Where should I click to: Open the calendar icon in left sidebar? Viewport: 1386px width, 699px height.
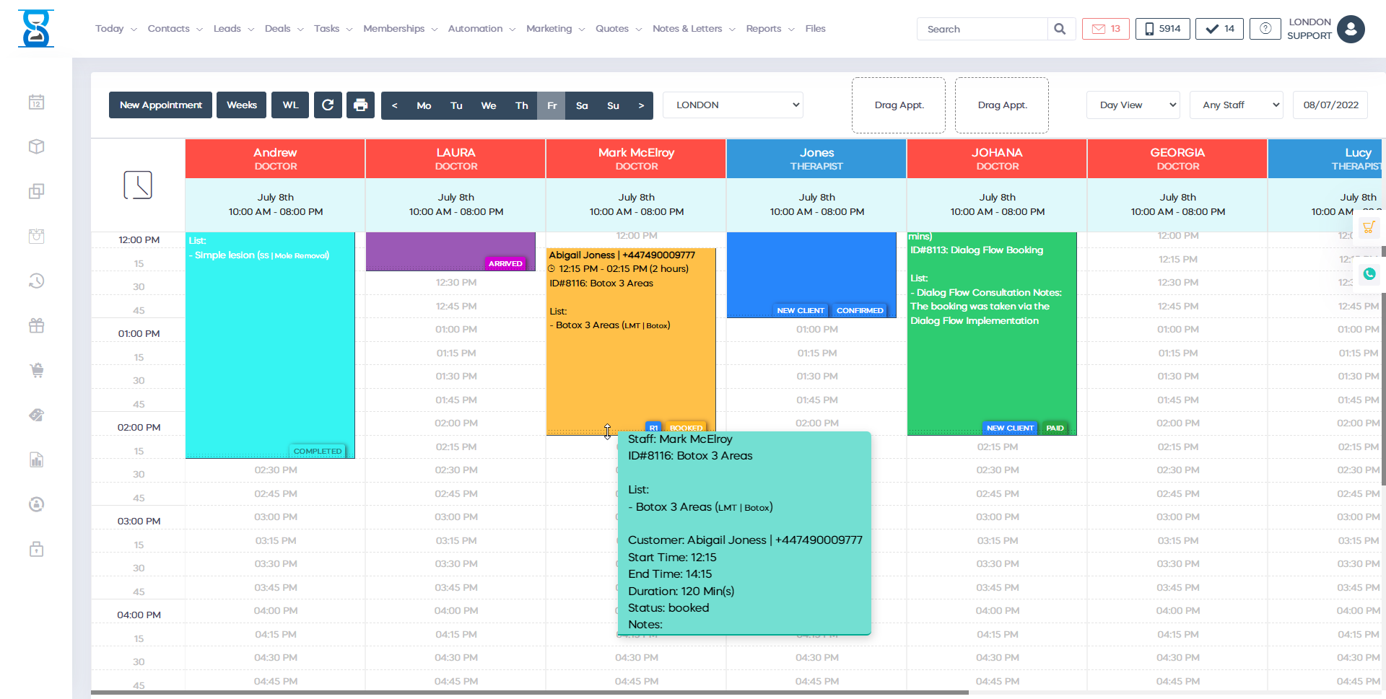click(37, 102)
